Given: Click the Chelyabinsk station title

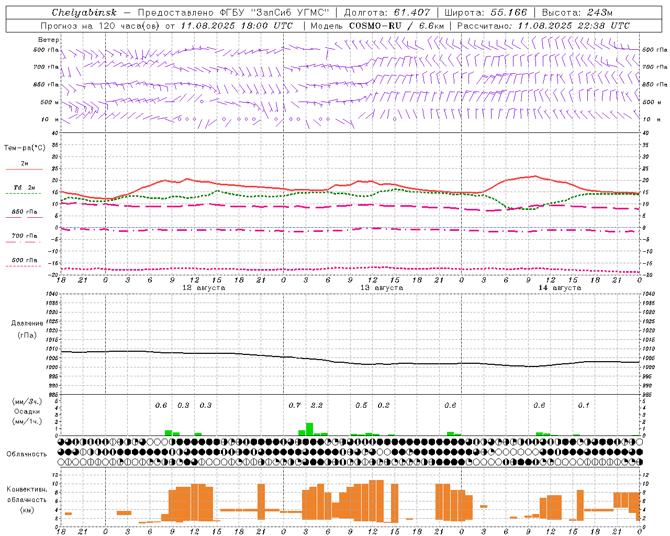Looking at the screenshot, I should (84, 13).
